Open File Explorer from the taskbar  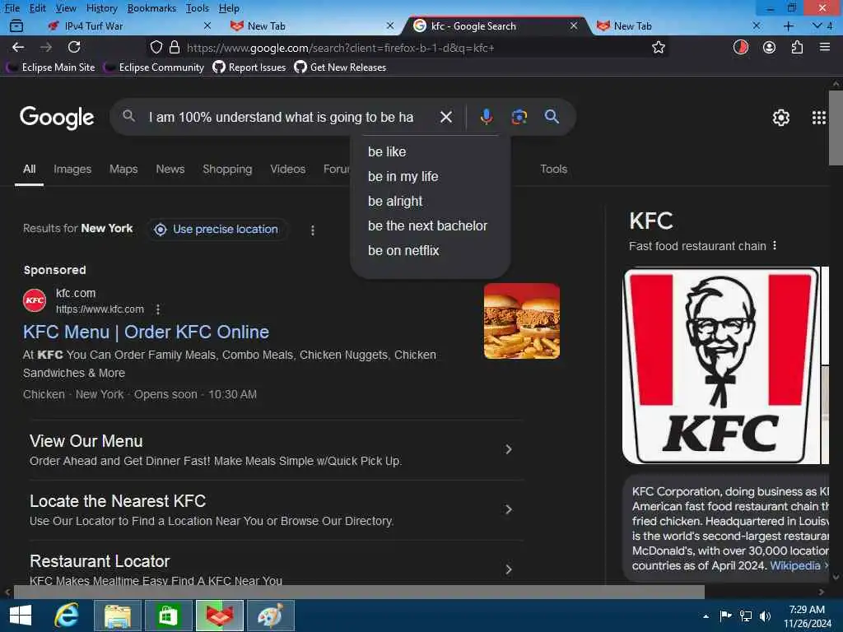(118, 616)
